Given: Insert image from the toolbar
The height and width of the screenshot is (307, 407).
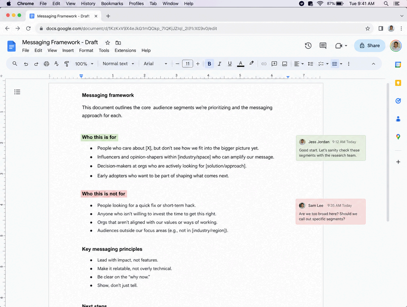Looking at the screenshot, I should point(285,64).
